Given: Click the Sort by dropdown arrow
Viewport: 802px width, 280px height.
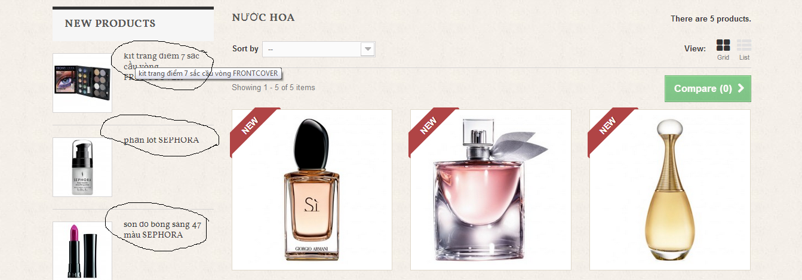Looking at the screenshot, I should pyautogui.click(x=368, y=49).
